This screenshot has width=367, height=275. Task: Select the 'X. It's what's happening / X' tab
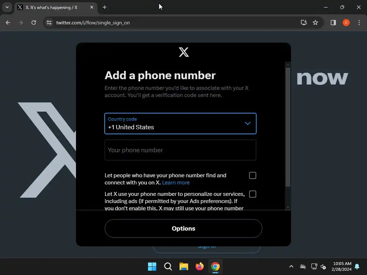(56, 8)
